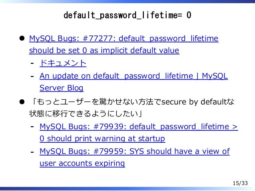This screenshot has height=191, width=255.
Task: Click the bullet beside MySQL Bugs #77277
Action: (x=22, y=38)
